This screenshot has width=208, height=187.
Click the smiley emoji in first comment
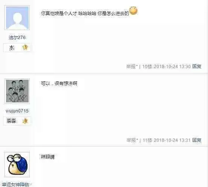click(x=134, y=11)
